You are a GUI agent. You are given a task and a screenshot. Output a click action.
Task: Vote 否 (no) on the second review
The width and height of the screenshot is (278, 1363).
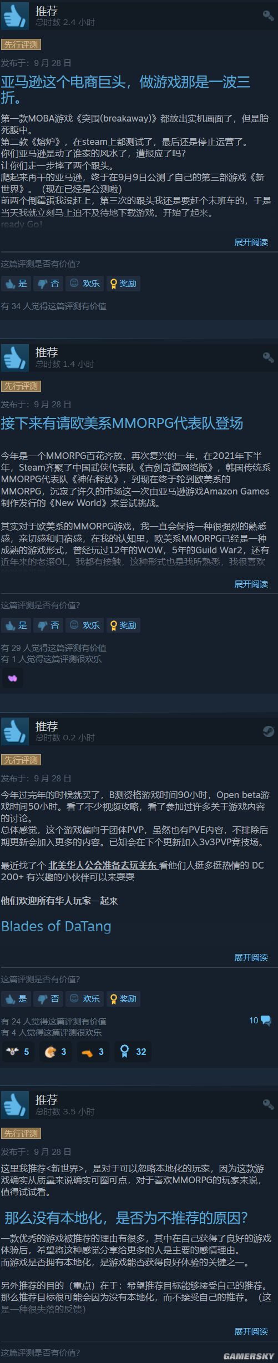point(48,625)
